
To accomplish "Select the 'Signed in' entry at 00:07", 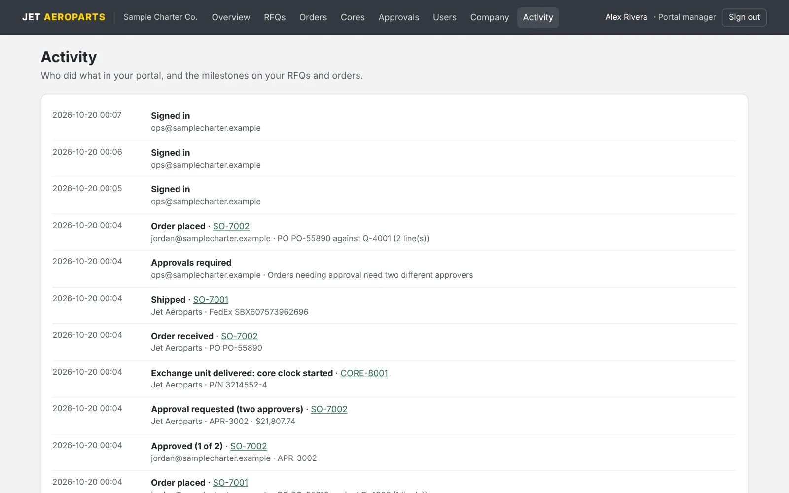I will click(x=171, y=116).
